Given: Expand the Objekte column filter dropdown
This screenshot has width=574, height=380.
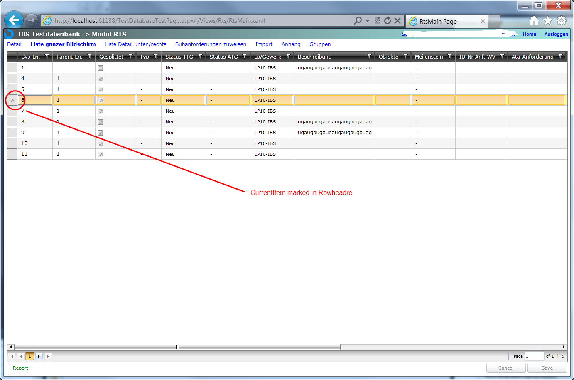Looking at the screenshot, I should [405, 57].
